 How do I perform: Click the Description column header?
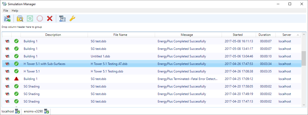53,35
